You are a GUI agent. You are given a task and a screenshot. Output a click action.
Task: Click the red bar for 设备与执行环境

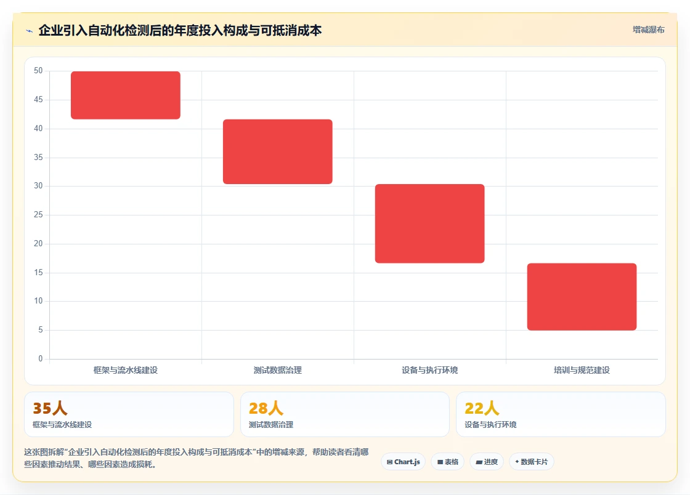coord(429,223)
